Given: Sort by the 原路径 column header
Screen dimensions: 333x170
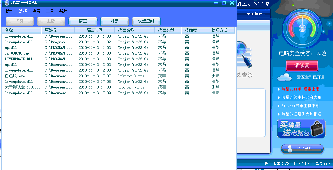Looking at the screenshot, I should click(x=58, y=30).
